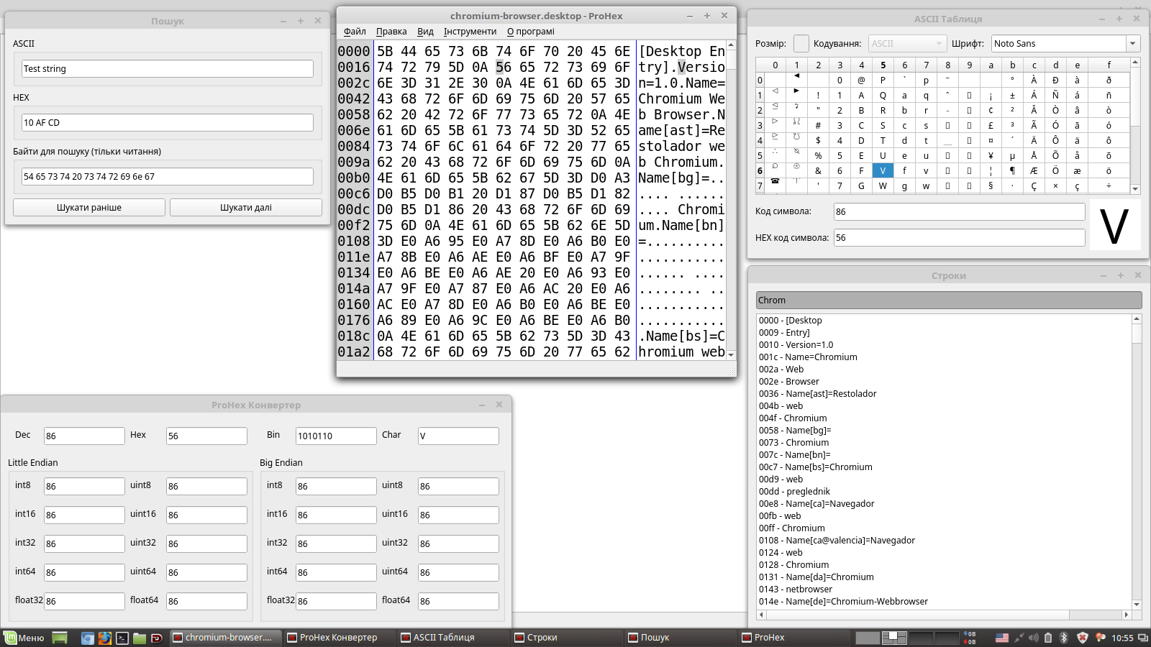Screen dimensions: 1151x647
Task: Open the network connection tray icon
Action: coord(1019,638)
